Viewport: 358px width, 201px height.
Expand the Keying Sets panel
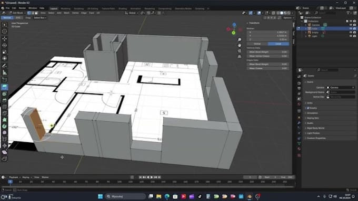click(x=313, y=118)
